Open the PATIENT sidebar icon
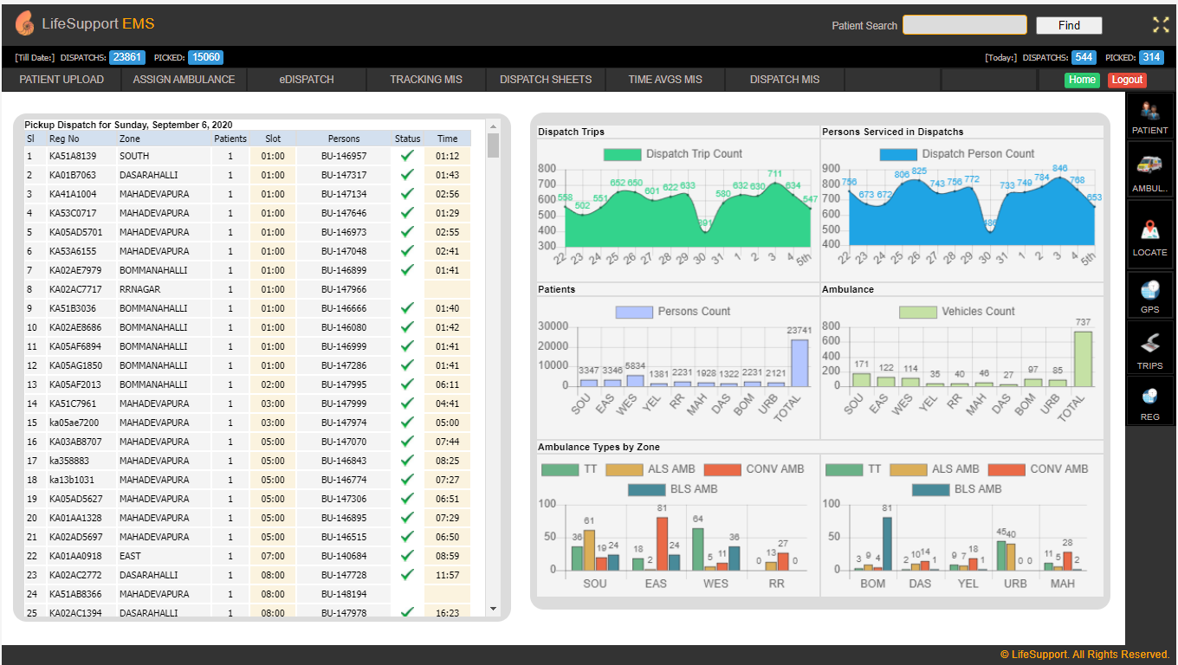 point(1149,117)
